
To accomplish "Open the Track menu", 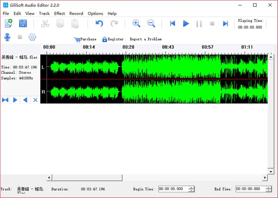I will pyautogui.click(x=44, y=13).
